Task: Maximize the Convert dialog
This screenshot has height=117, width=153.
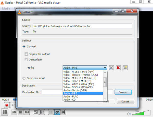Action: coord(123,11)
